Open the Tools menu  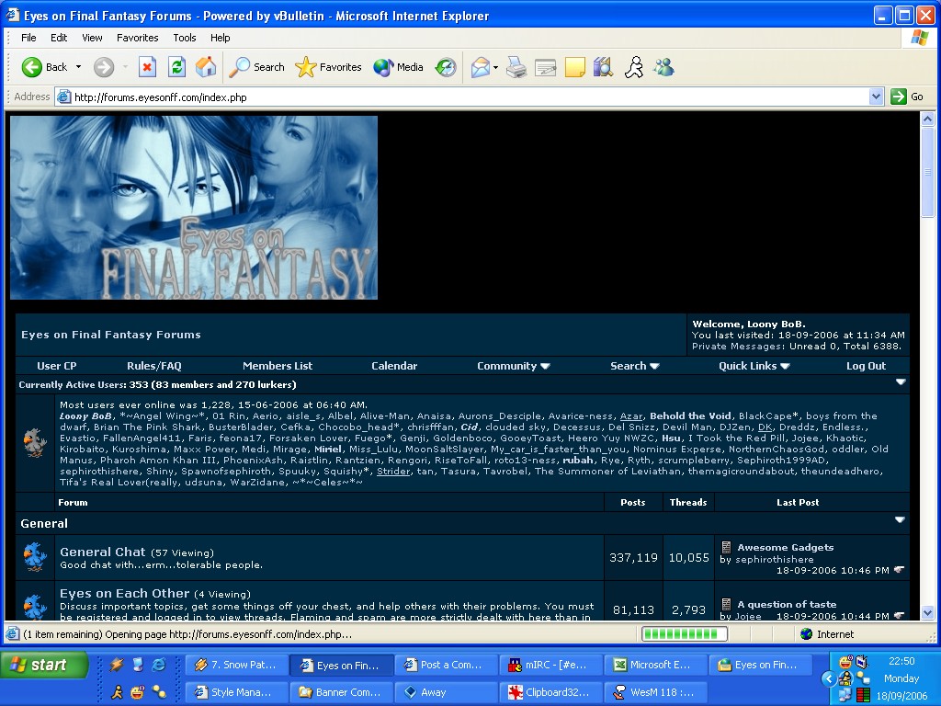[184, 38]
